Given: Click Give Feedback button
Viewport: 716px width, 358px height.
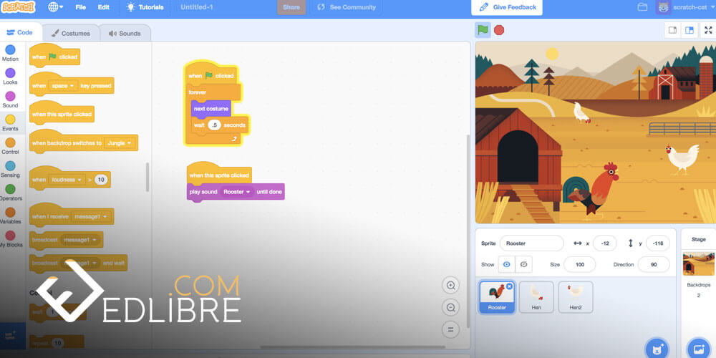Looking at the screenshot, I should point(507,7).
